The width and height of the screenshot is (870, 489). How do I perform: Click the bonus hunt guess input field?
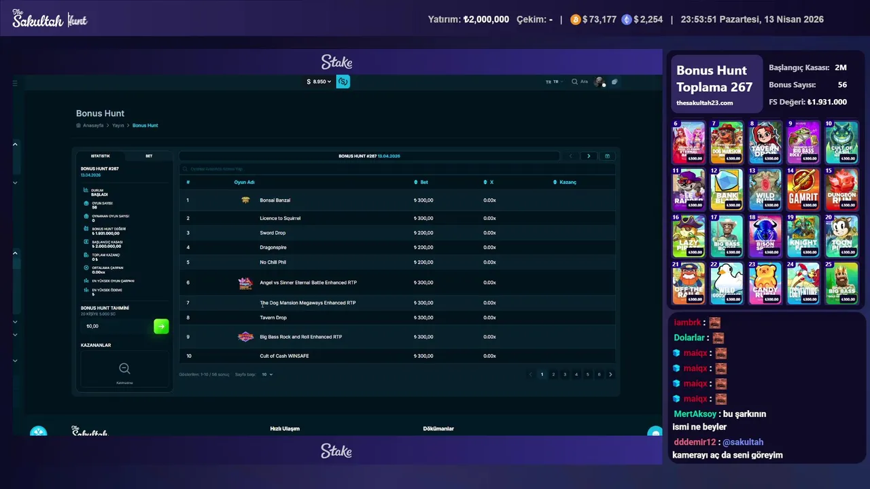pyautogui.click(x=116, y=326)
